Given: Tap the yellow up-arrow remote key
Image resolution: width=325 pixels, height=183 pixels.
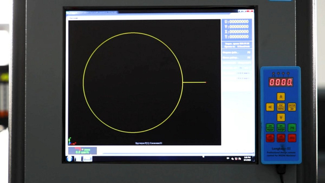Looking at the screenshot, I should click(x=281, y=97).
